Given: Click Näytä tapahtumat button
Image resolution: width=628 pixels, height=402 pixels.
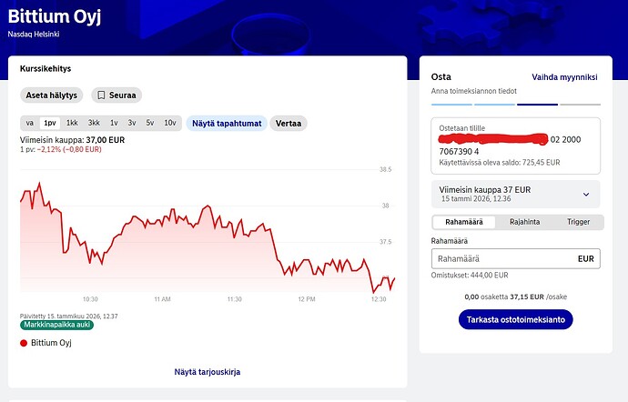Looking at the screenshot, I should tap(227, 123).
